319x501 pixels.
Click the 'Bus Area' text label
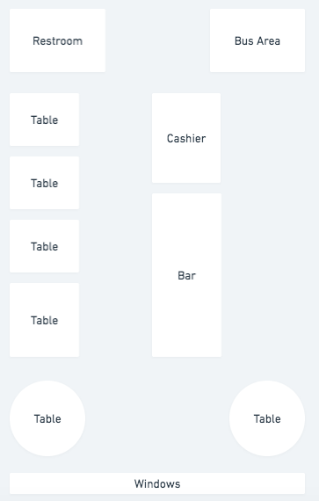pyautogui.click(x=257, y=41)
